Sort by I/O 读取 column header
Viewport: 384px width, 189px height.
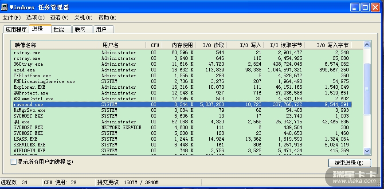(x=211, y=45)
